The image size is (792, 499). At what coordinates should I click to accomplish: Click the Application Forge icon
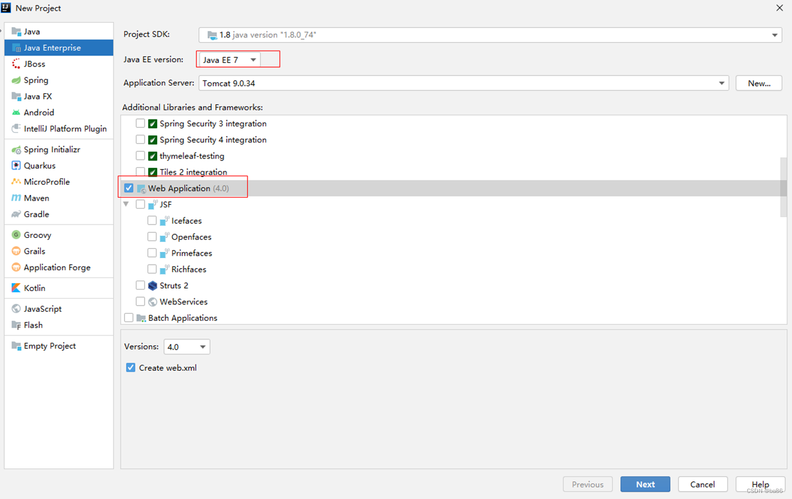(x=16, y=267)
